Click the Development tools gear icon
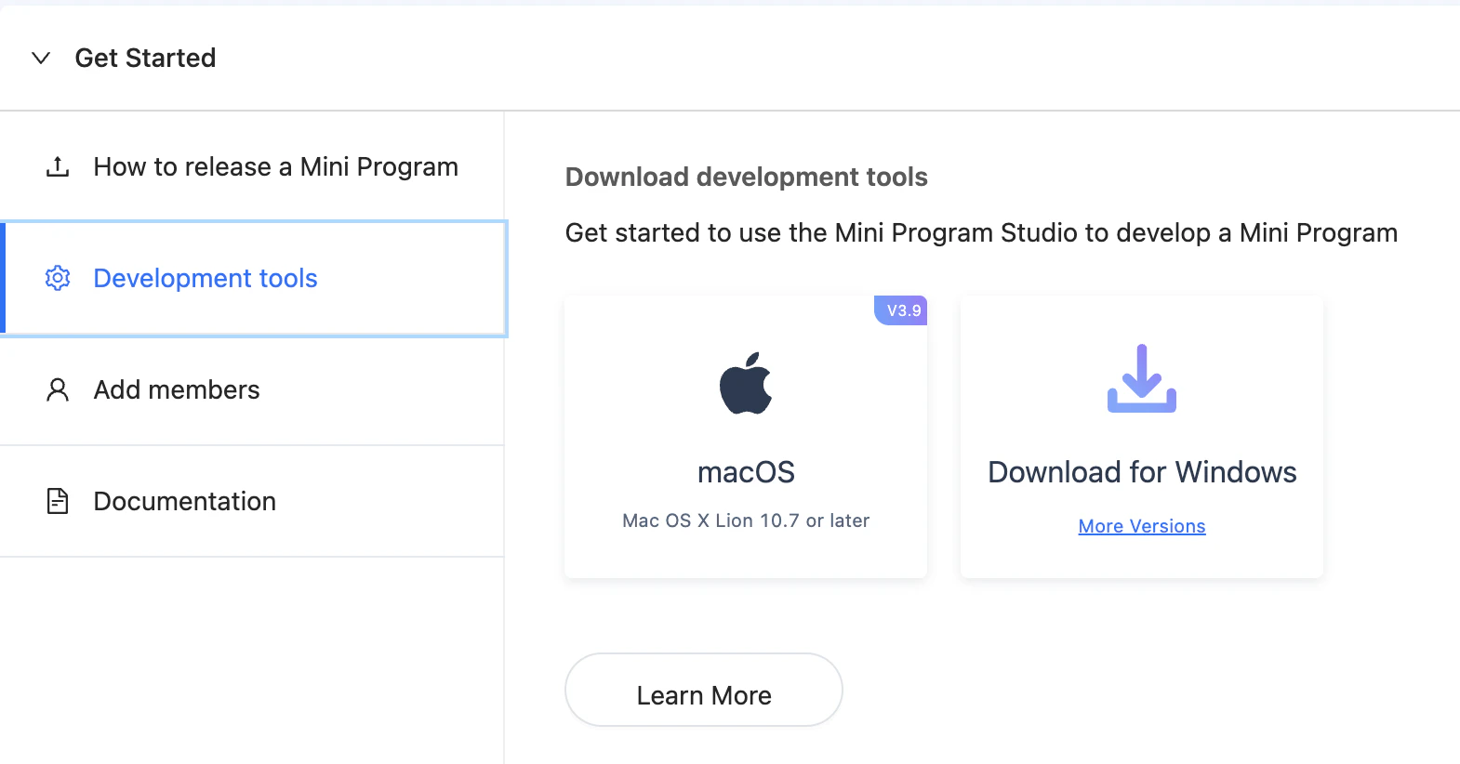The height and width of the screenshot is (764, 1460). (x=58, y=278)
